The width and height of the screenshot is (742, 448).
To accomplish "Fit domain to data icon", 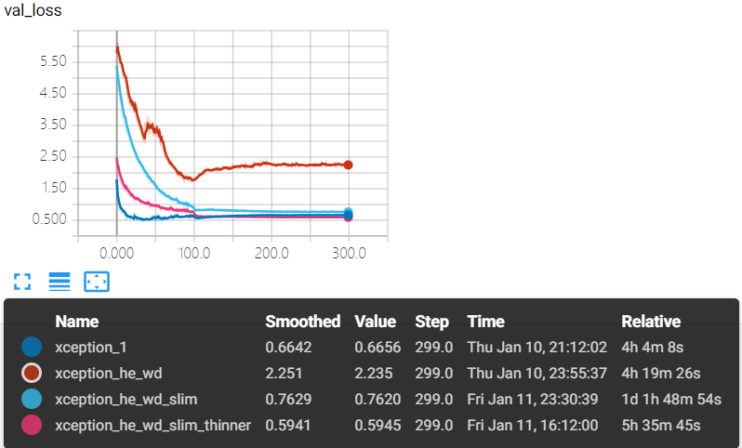I will pyautogui.click(x=97, y=282).
